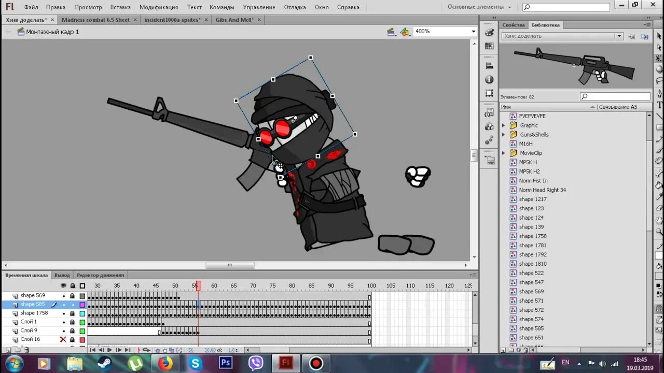Select the Selection arrow tool
Screen dimensions: 664x373
[x=659, y=36]
